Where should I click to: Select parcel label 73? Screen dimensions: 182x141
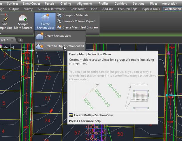(47, 98)
